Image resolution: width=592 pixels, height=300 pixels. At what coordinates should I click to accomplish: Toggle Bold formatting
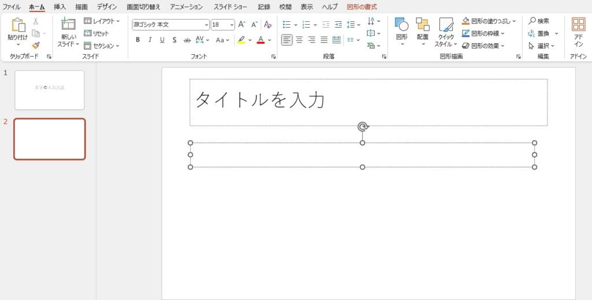138,40
